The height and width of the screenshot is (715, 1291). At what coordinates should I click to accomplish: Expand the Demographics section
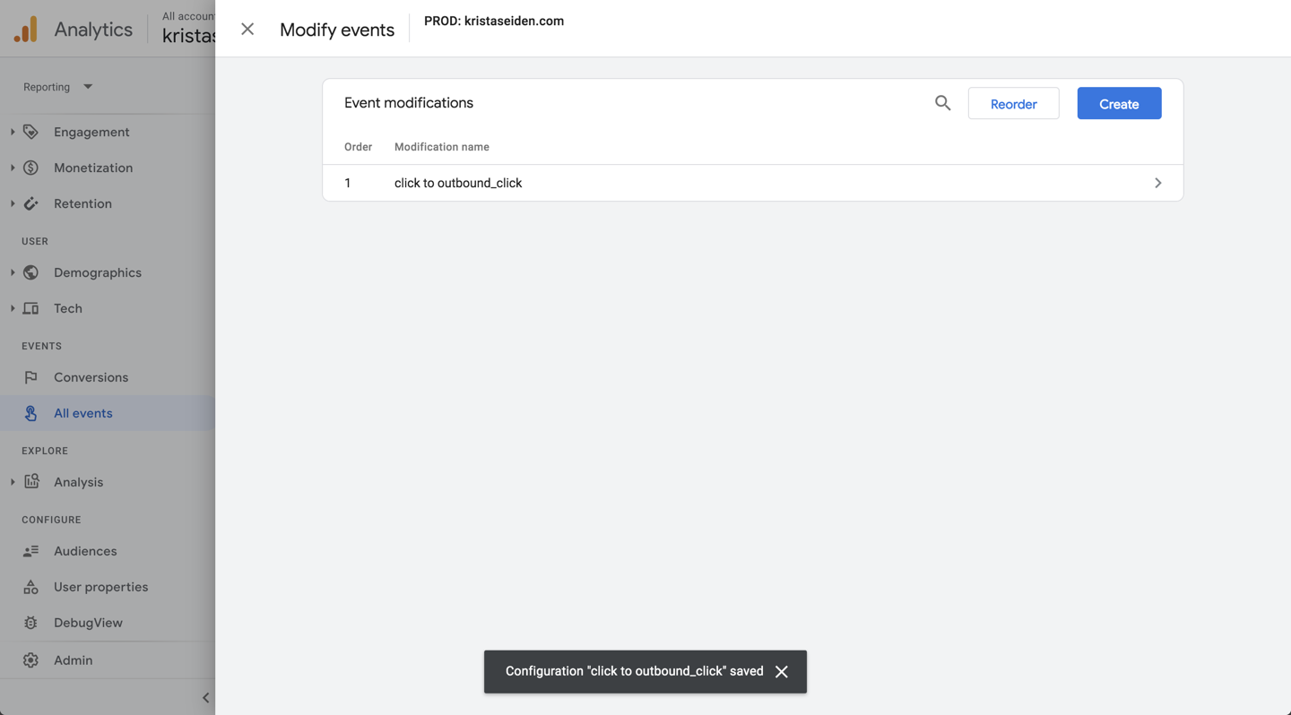click(13, 272)
